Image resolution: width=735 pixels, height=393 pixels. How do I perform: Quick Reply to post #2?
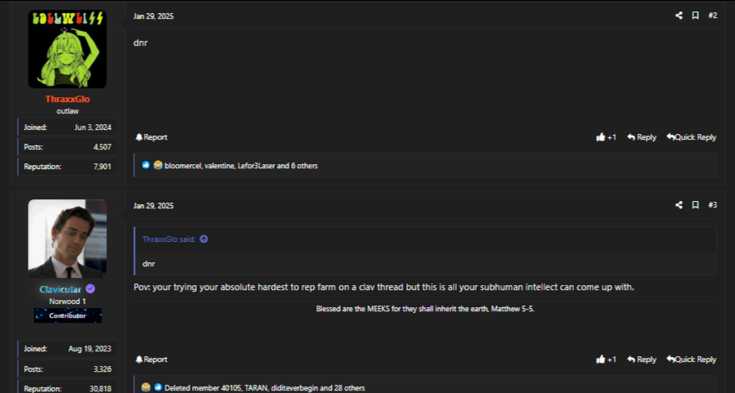click(x=692, y=137)
